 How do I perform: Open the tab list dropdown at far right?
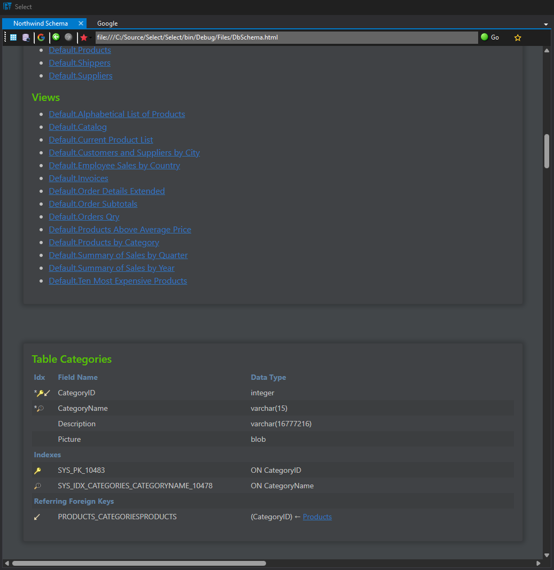(545, 25)
